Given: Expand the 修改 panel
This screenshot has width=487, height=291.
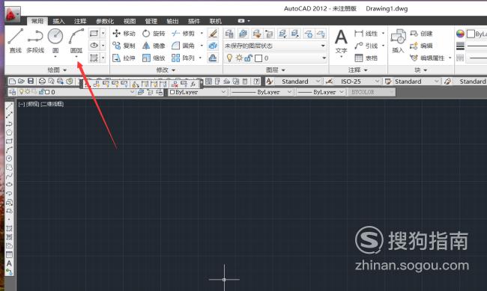Looking at the screenshot, I should point(166,70).
